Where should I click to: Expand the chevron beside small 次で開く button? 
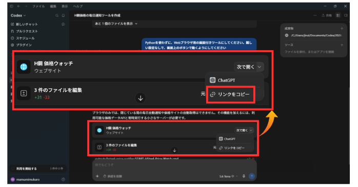pyautogui.click(x=251, y=130)
